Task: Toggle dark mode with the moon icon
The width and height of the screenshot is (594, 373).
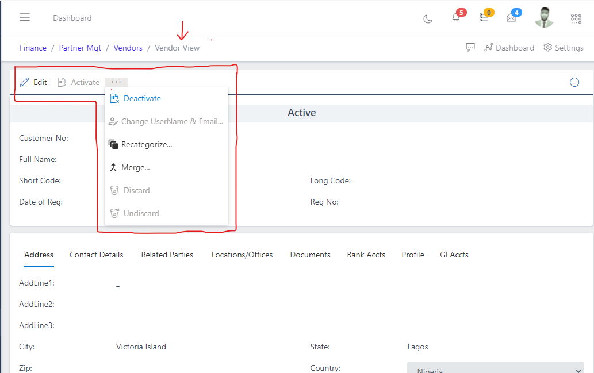Action: (427, 18)
